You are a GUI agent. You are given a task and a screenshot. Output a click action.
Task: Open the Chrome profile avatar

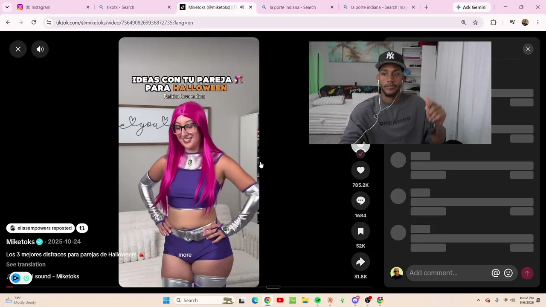[x=525, y=23]
